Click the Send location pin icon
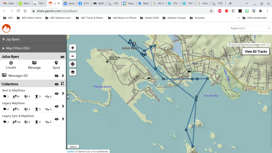Viewport: 272px width, 153px height. (x=56, y=63)
